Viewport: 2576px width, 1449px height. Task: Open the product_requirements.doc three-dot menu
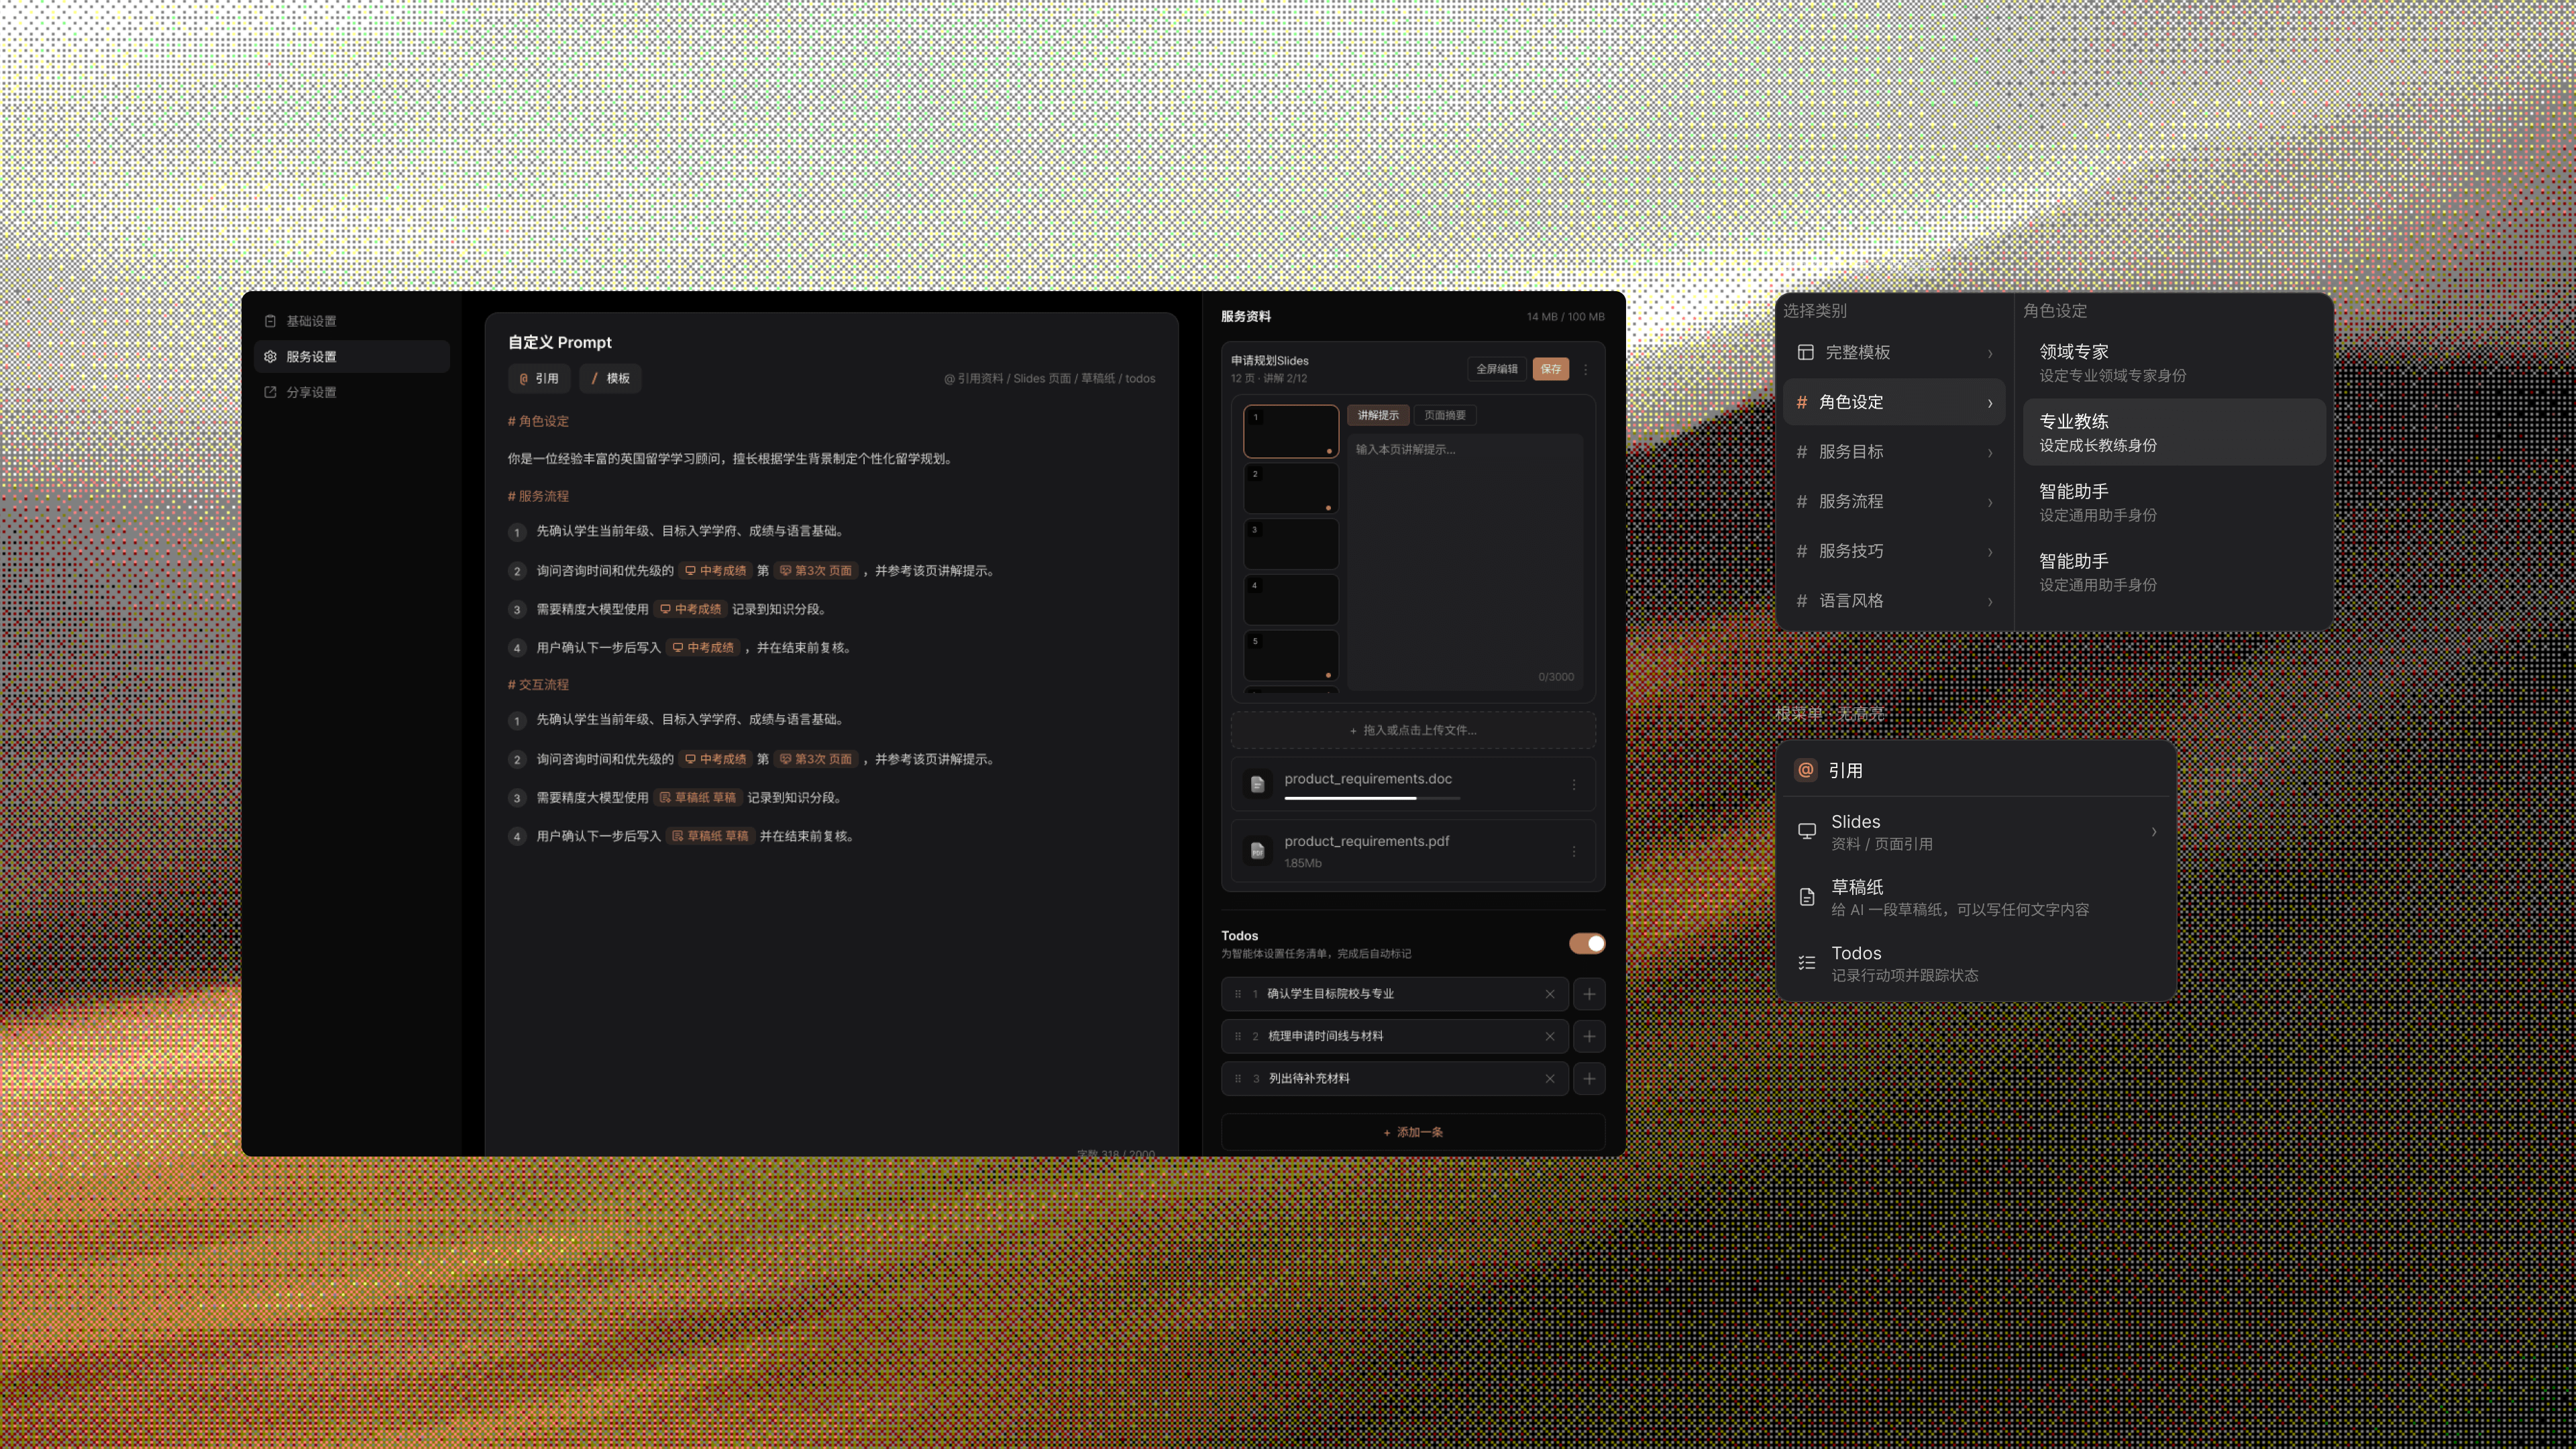(1574, 785)
